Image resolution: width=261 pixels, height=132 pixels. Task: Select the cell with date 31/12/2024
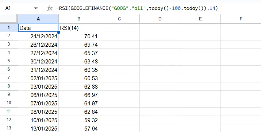[38, 70]
